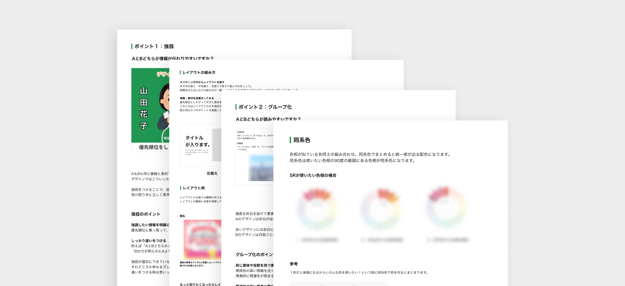
Task: Select the sentence starting 色相が似ている色同士
Action: click(370, 154)
